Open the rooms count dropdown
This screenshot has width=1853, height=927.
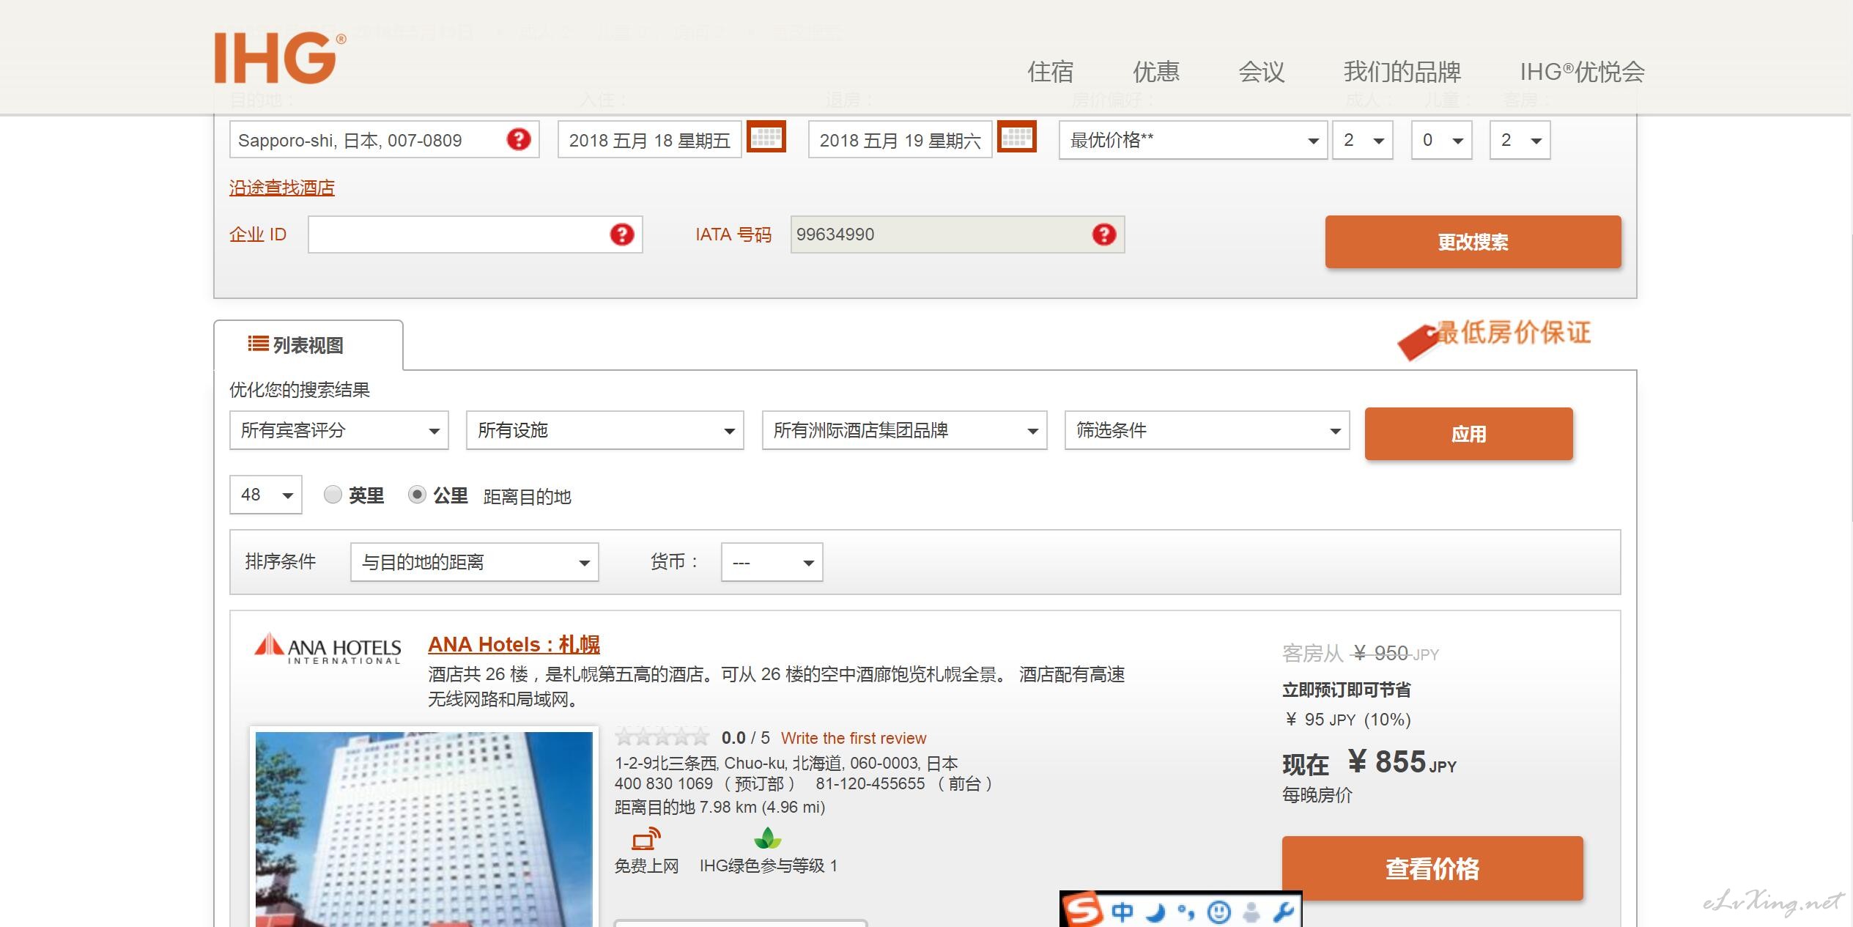tap(1520, 140)
